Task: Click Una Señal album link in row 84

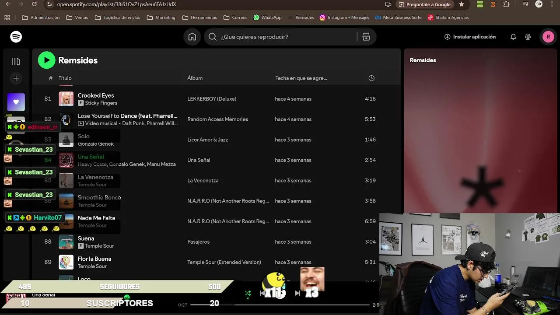Action: coord(199,160)
